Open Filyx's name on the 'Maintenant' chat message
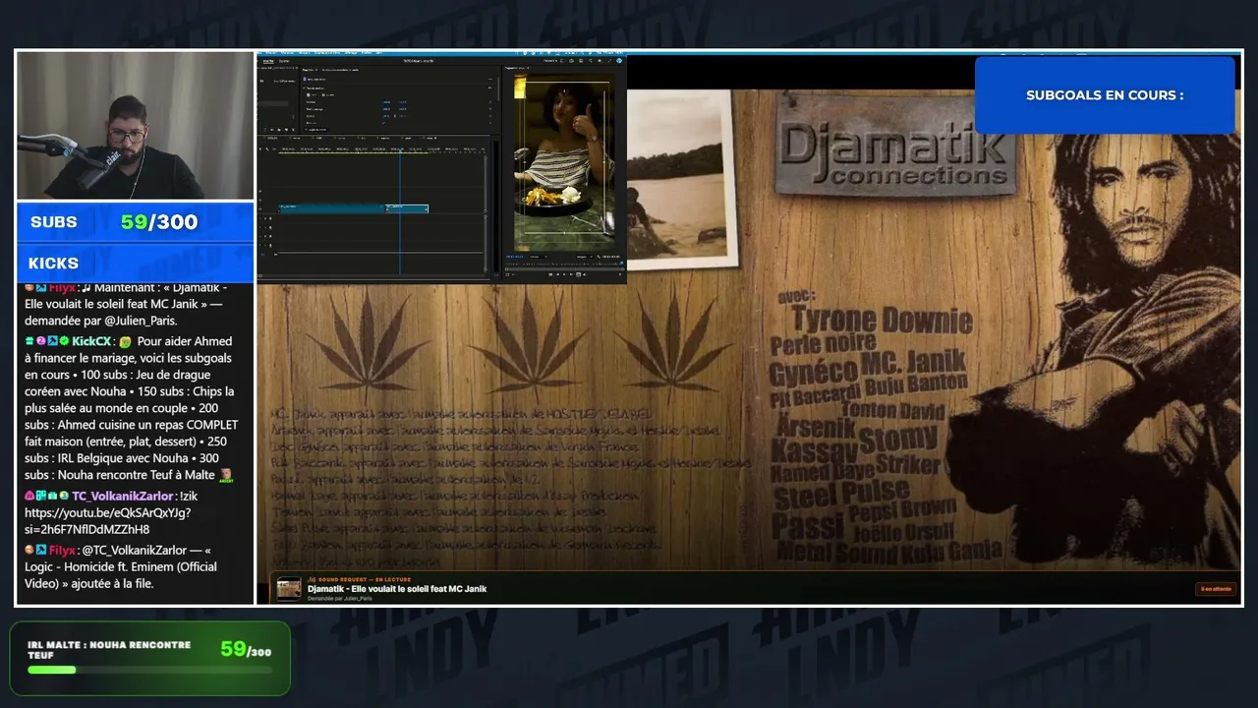The height and width of the screenshot is (708, 1258). pyautogui.click(x=62, y=288)
